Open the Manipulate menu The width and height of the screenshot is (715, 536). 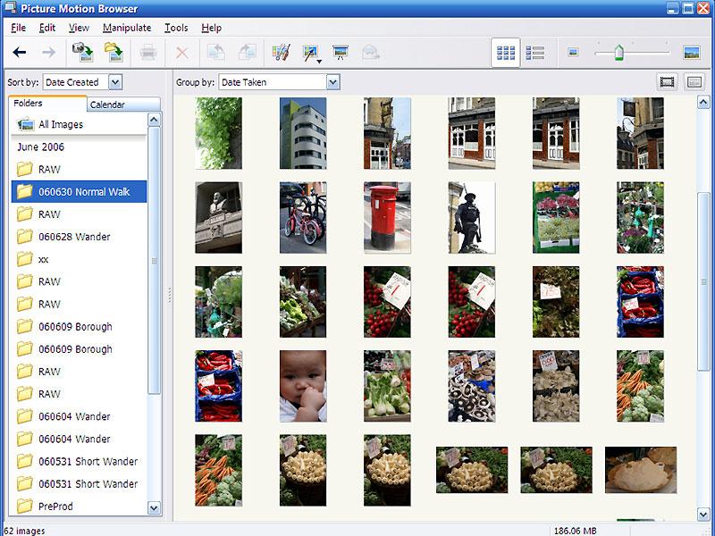tap(127, 28)
